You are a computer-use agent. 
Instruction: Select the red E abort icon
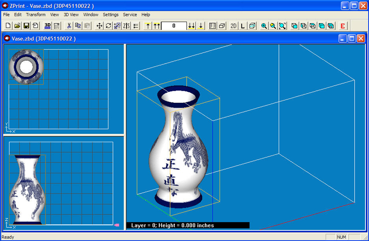coord(342,26)
